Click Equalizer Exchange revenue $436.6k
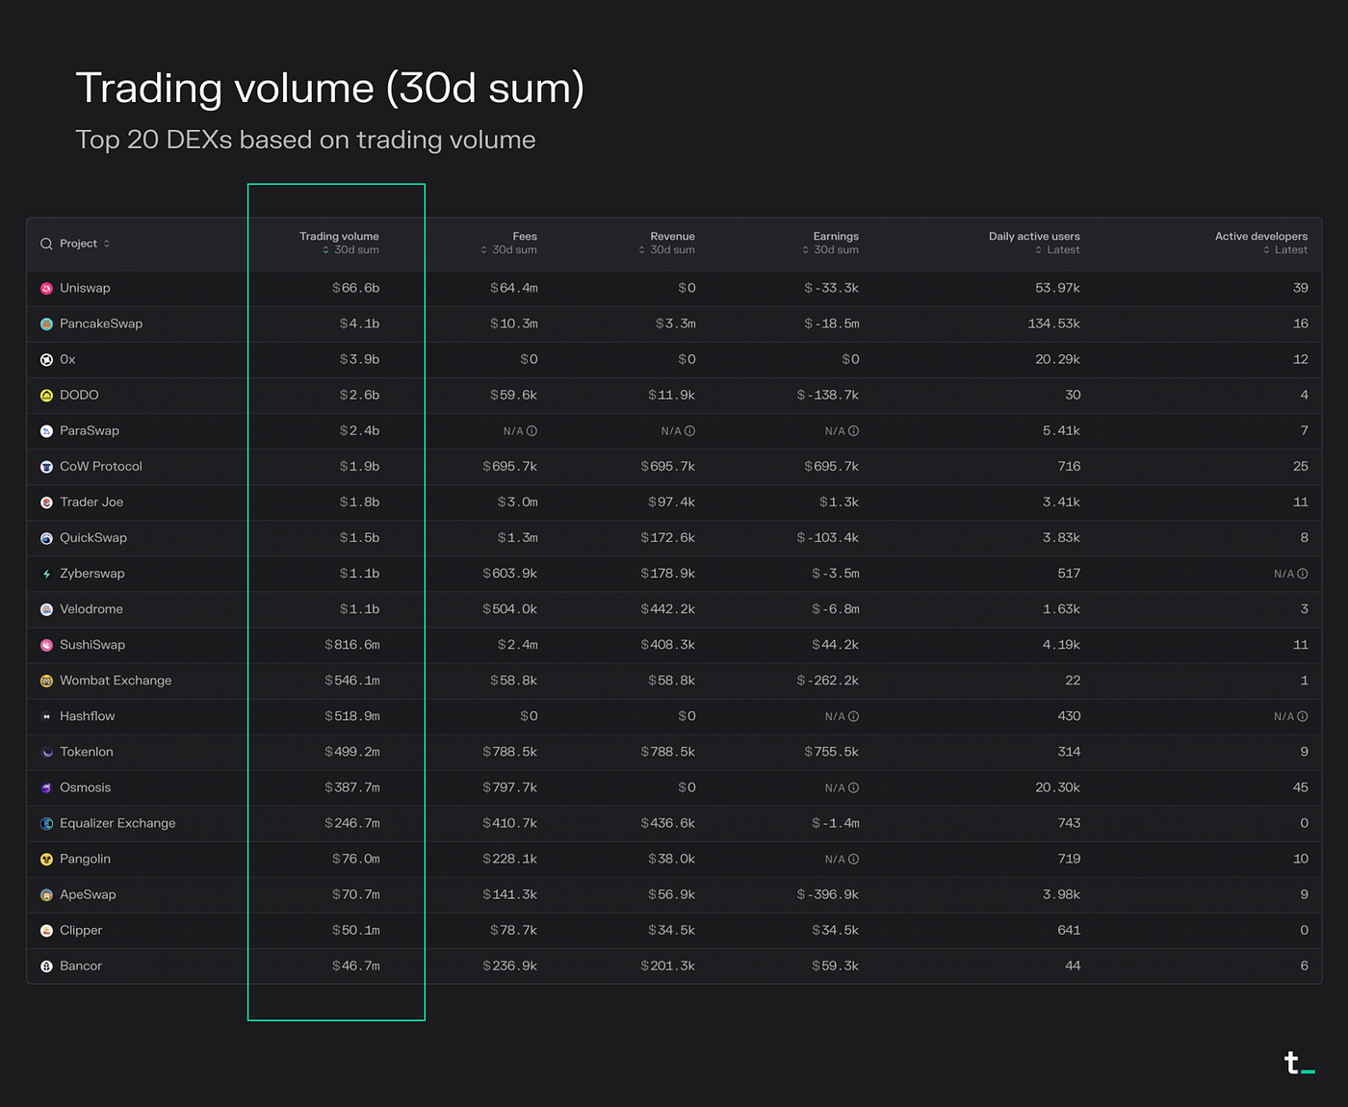The width and height of the screenshot is (1348, 1107). click(668, 823)
